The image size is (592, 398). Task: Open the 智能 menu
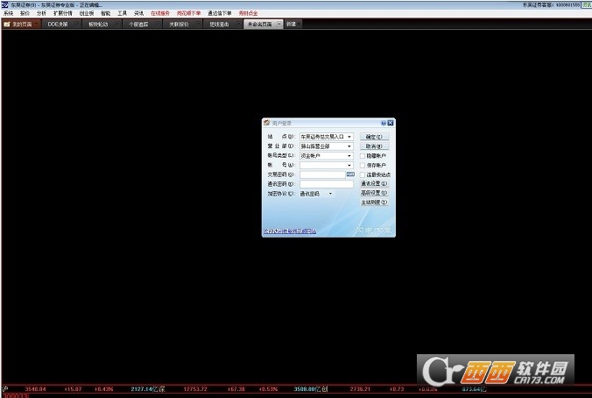106,13
